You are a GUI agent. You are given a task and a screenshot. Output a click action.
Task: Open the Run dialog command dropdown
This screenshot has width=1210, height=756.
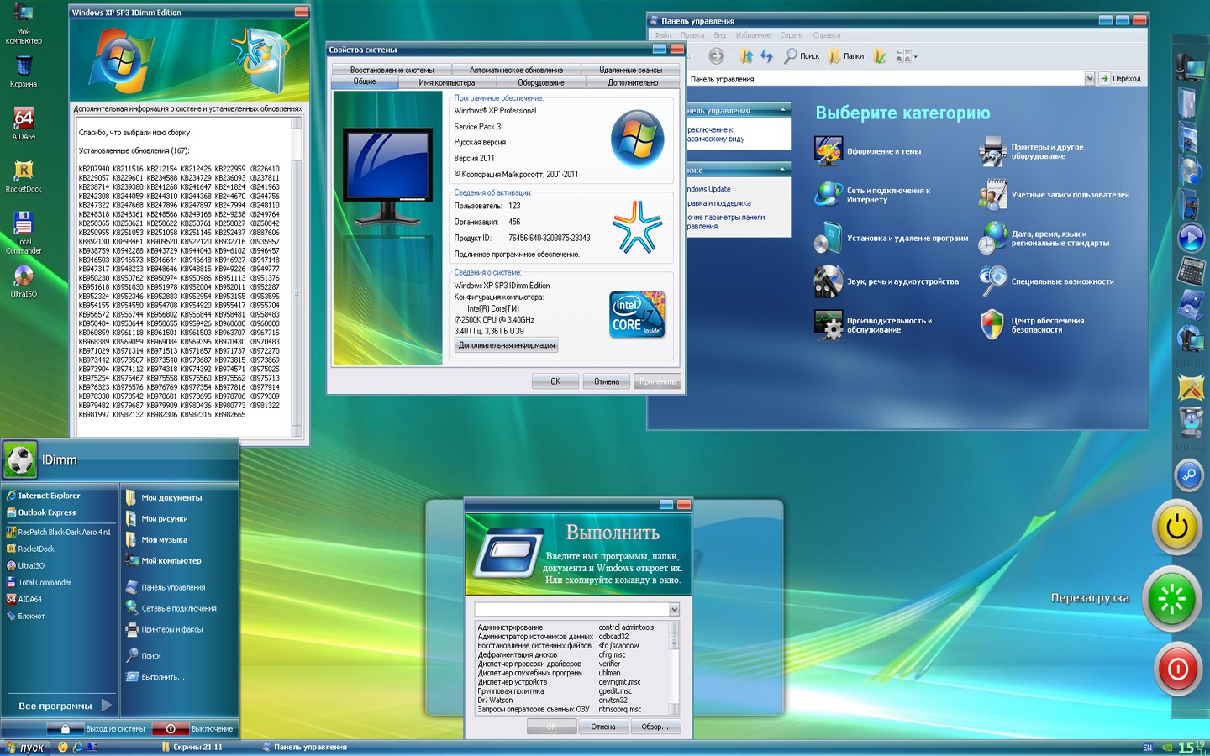(x=674, y=609)
